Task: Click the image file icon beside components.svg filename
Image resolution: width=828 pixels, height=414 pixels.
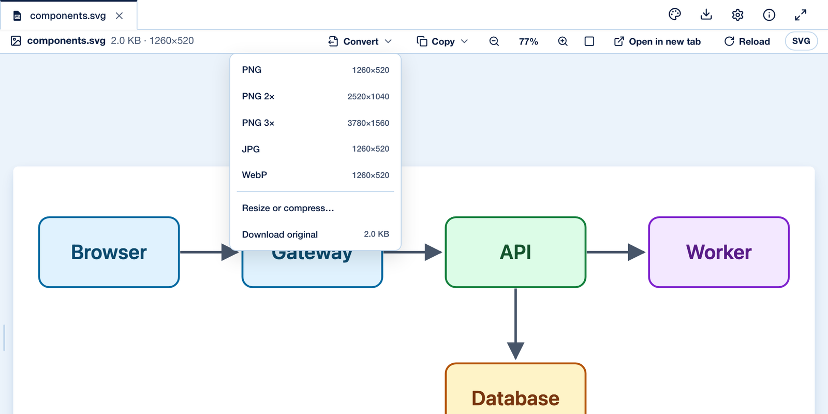Action: [16, 41]
